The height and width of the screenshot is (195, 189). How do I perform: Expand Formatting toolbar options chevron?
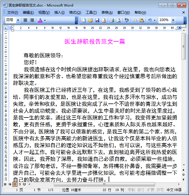[76, 21]
